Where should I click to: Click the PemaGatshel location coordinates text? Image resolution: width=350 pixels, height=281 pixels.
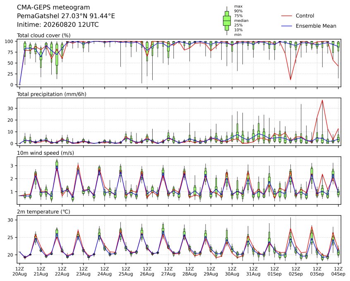(x=66, y=16)
